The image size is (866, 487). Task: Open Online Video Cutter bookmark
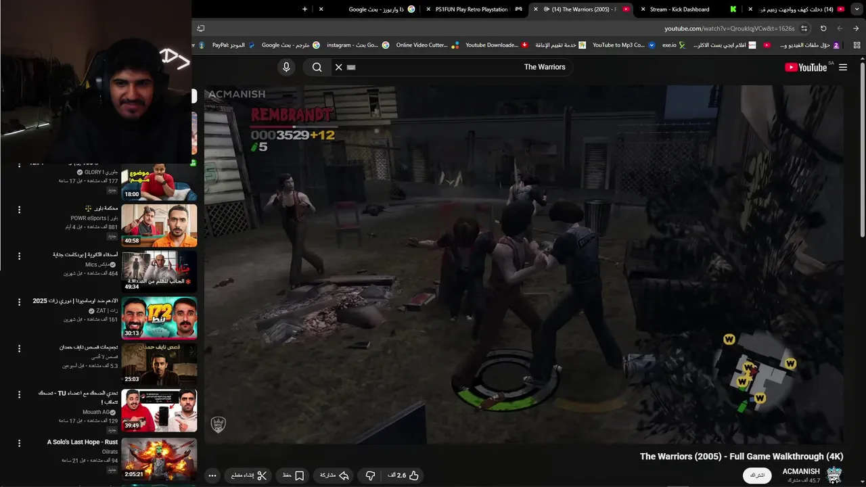point(428,45)
